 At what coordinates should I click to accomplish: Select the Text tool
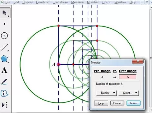click(4, 70)
